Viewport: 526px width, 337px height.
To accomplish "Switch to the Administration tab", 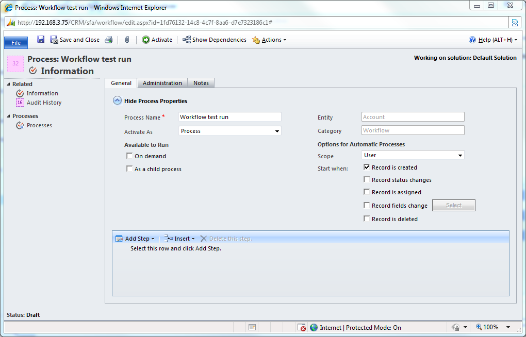I will 162,83.
